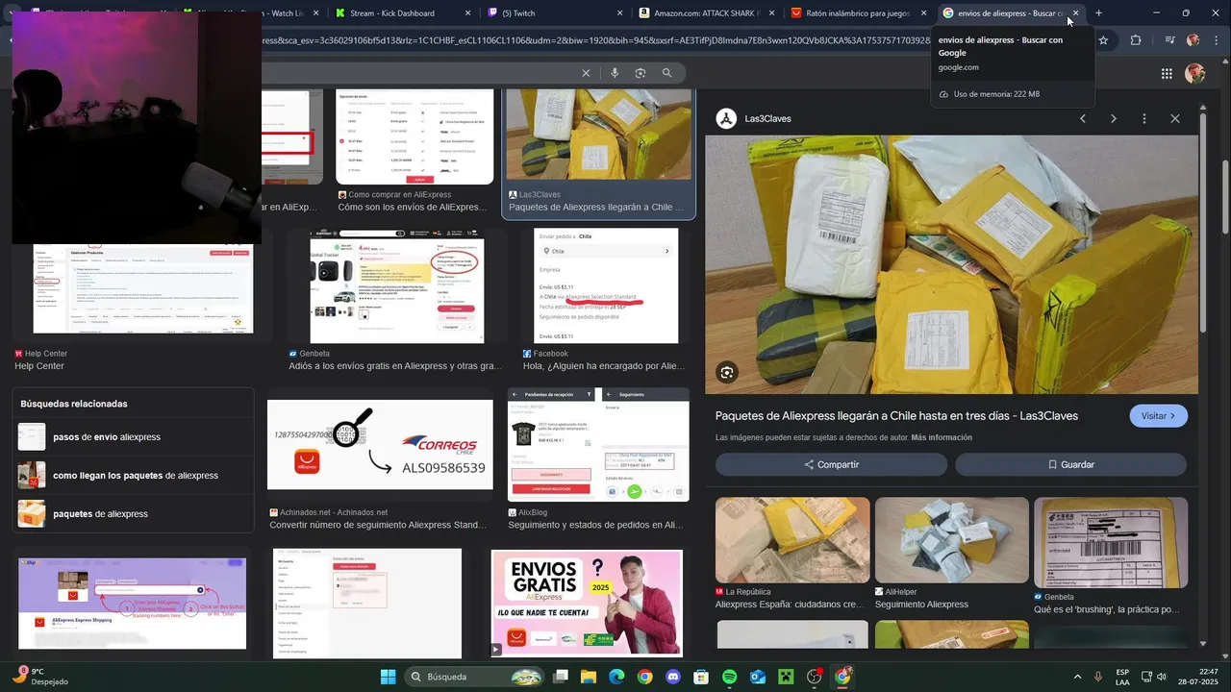This screenshot has height=692, width=1231.
Task: Open Minecraft from taskbar
Action: click(x=786, y=677)
